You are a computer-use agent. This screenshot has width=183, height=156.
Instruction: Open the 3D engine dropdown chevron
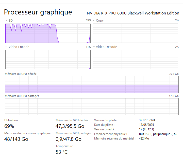coord(6,20)
